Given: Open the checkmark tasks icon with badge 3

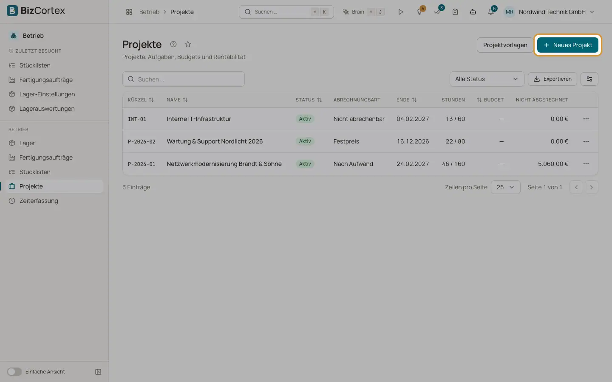Looking at the screenshot, I should tap(438, 12).
